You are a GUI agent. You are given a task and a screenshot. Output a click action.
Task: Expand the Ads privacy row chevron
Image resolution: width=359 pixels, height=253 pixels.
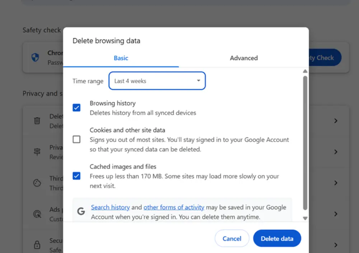336,214
